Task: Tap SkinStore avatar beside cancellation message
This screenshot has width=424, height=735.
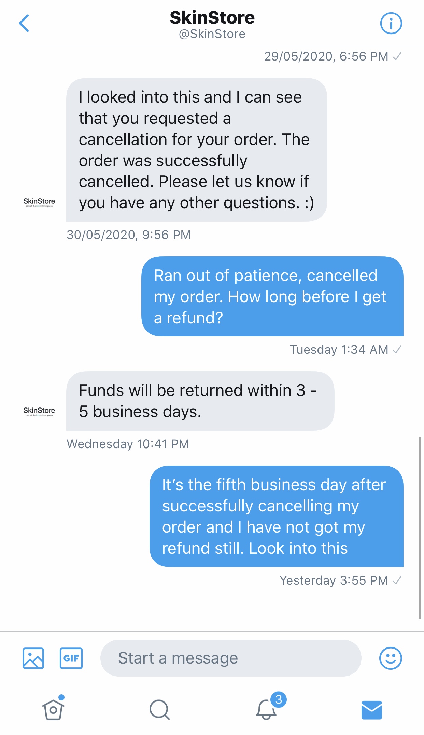Action: [39, 202]
